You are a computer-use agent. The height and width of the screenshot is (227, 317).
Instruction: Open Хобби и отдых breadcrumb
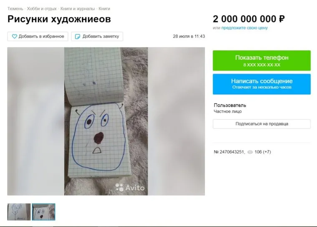coord(42,9)
